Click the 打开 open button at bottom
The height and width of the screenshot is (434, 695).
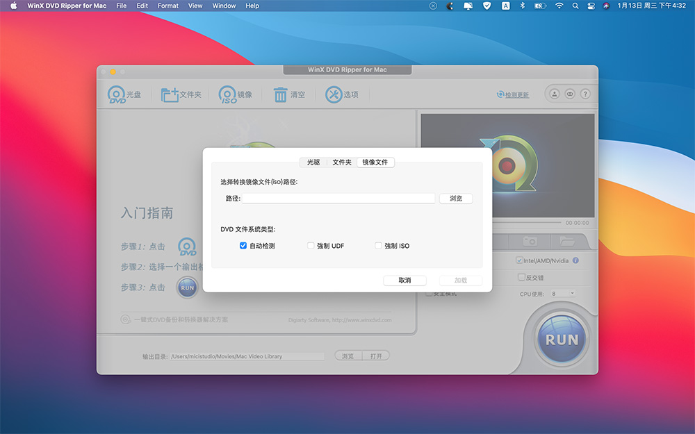tap(376, 356)
